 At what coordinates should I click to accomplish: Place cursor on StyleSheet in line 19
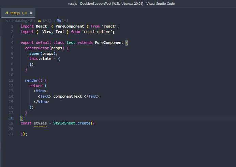pos(64,123)
